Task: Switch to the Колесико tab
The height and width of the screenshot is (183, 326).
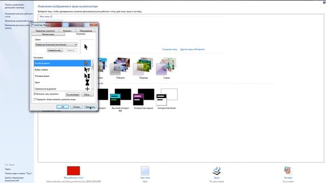Action: [67, 30]
